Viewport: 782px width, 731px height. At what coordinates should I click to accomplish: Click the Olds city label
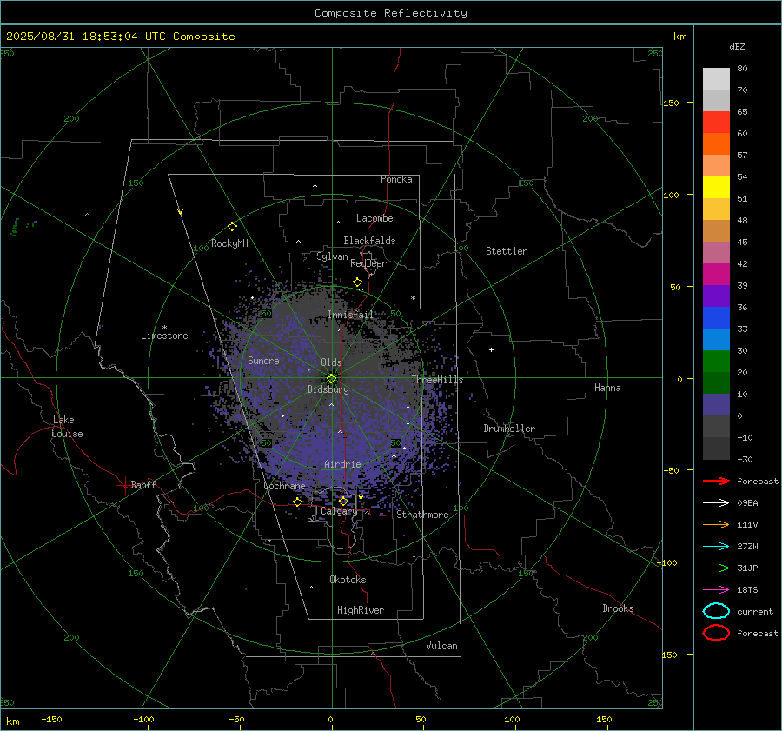pyautogui.click(x=331, y=362)
